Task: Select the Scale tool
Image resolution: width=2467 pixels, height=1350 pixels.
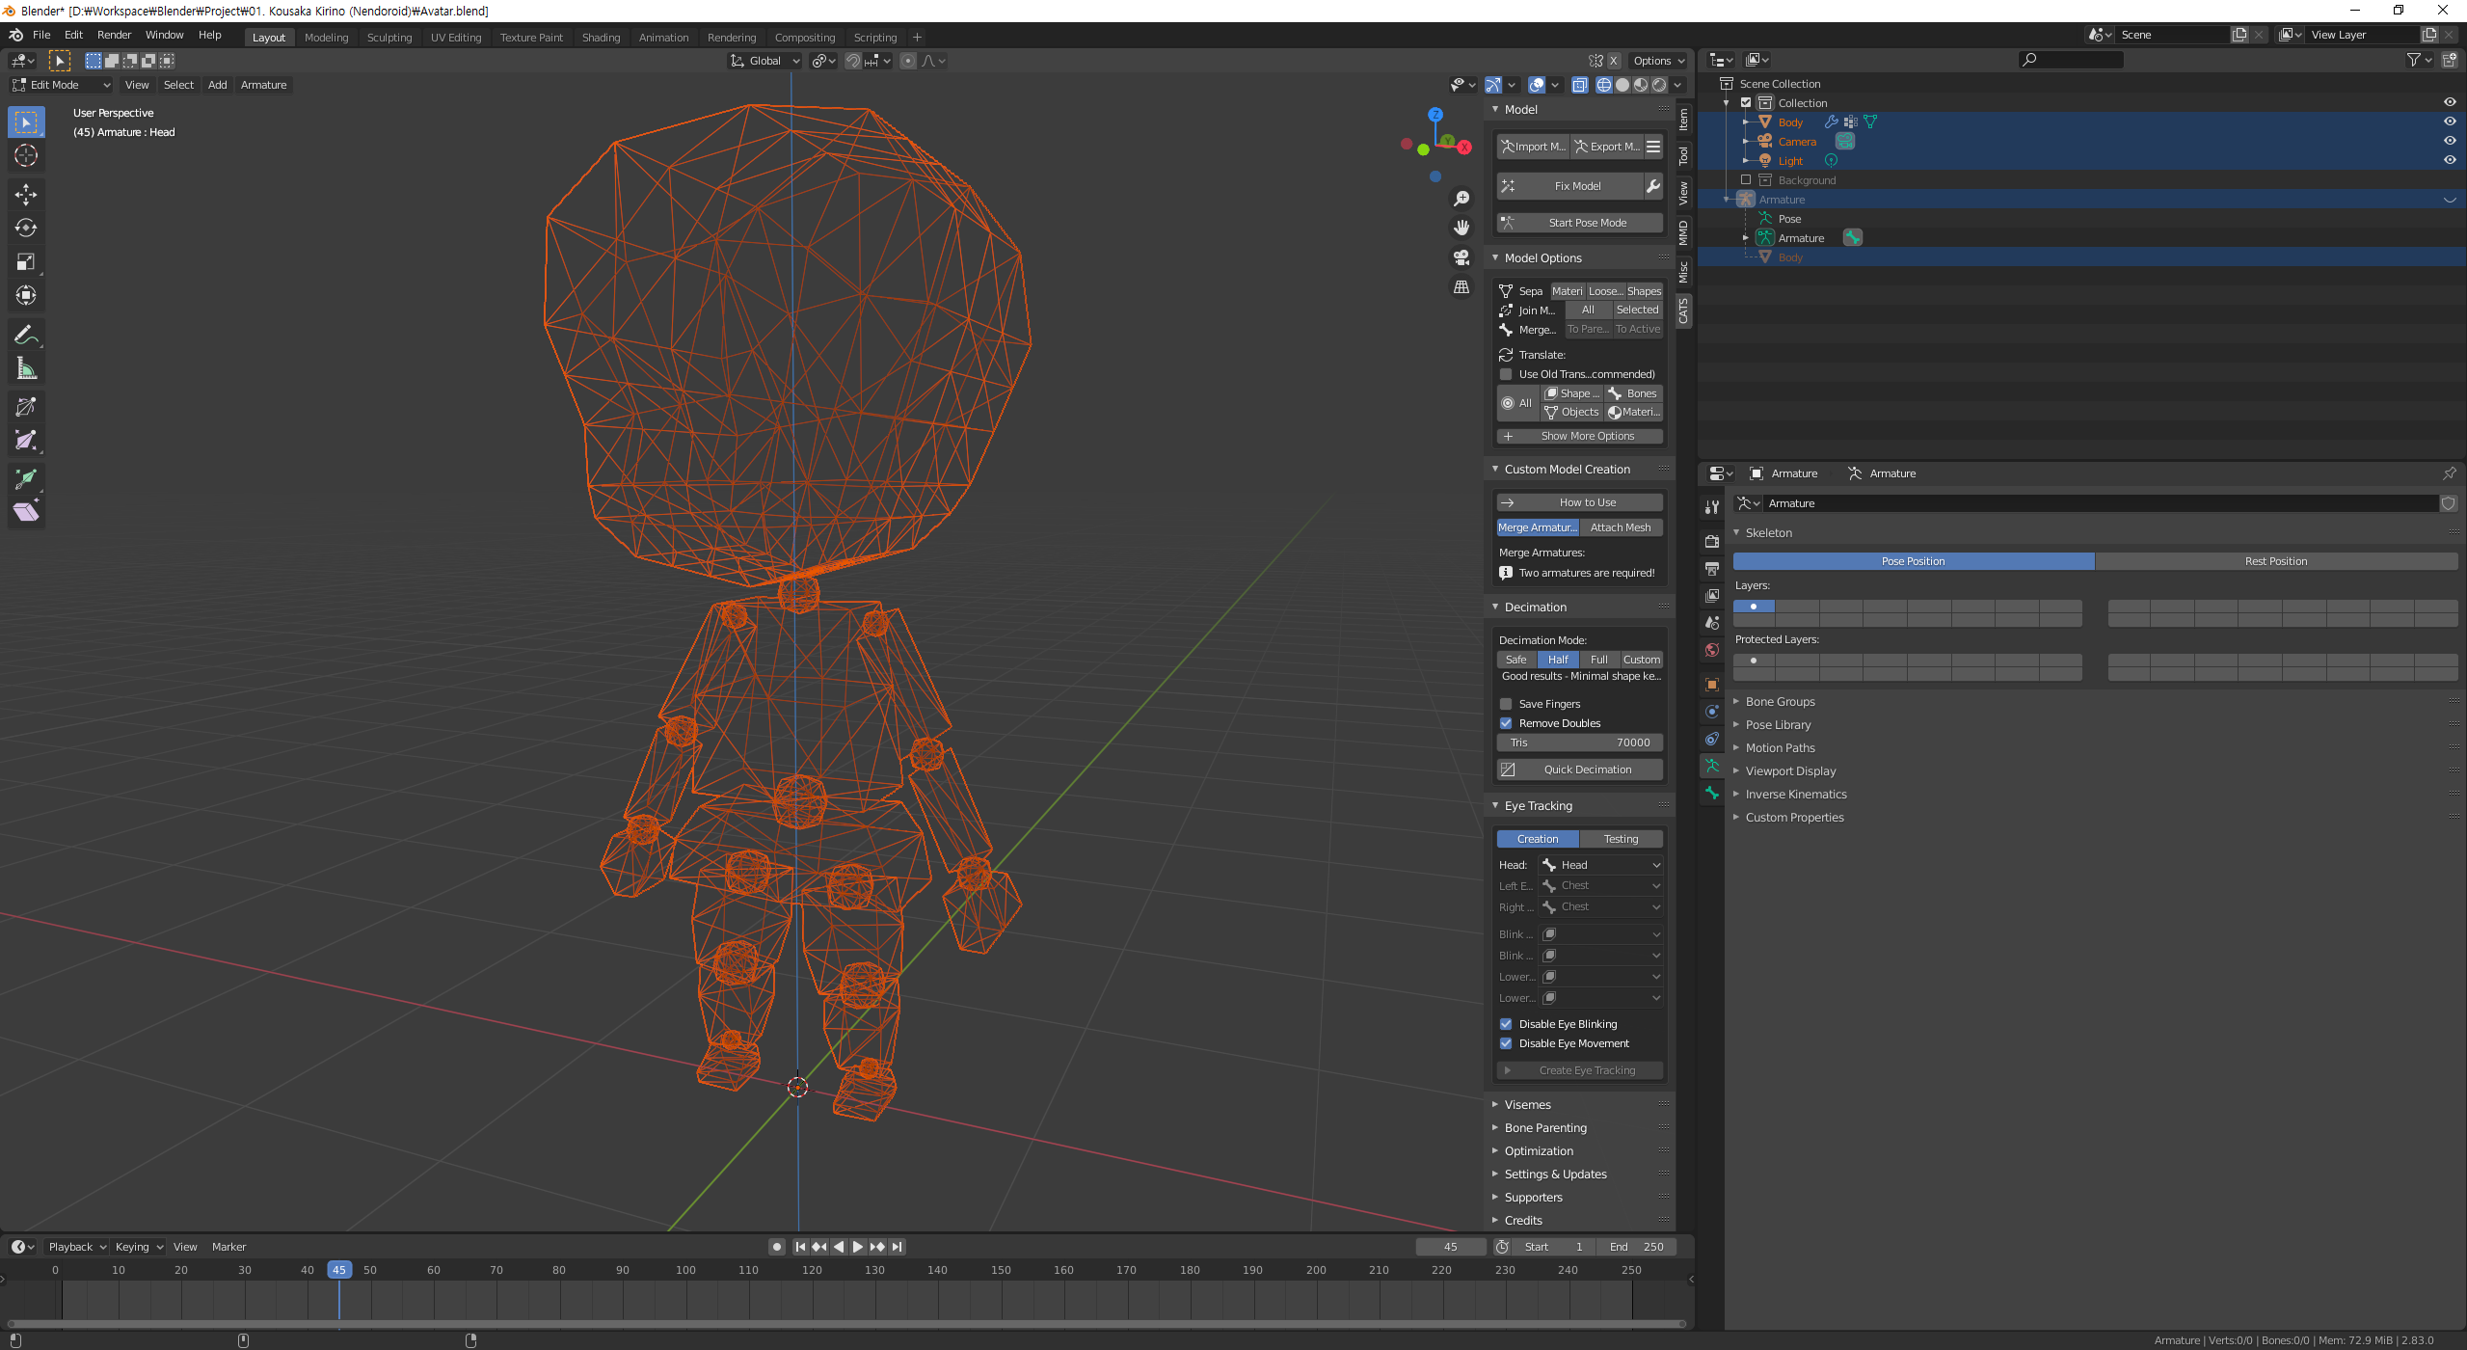Action: (x=26, y=262)
